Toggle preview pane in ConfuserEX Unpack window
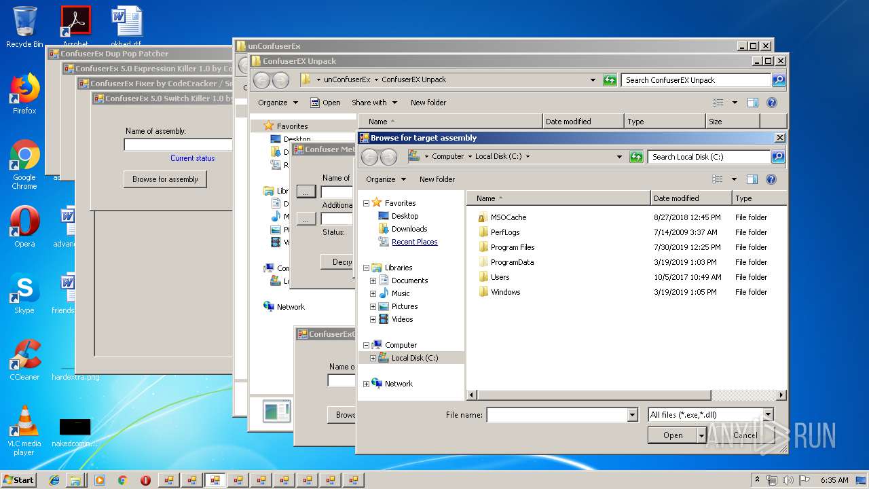This screenshot has width=869, height=489. (x=753, y=103)
